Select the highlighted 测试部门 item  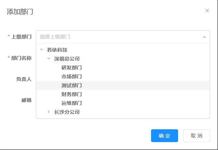[x=123, y=86]
